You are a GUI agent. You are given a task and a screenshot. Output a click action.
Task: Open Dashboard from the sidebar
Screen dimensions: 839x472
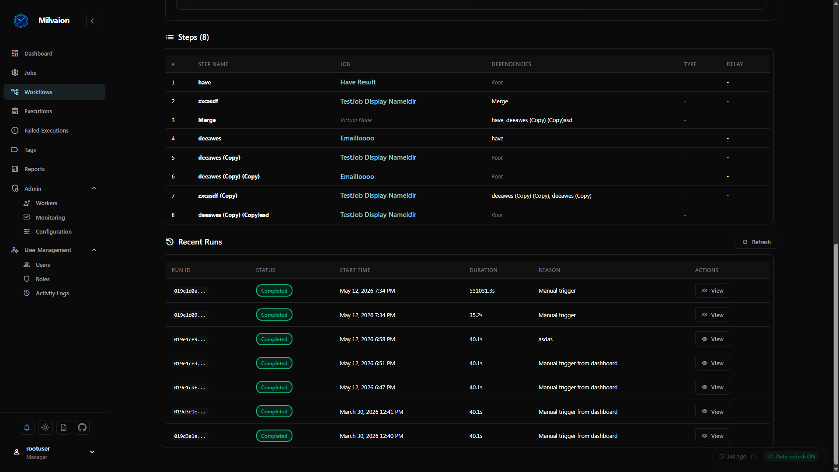click(x=54, y=53)
